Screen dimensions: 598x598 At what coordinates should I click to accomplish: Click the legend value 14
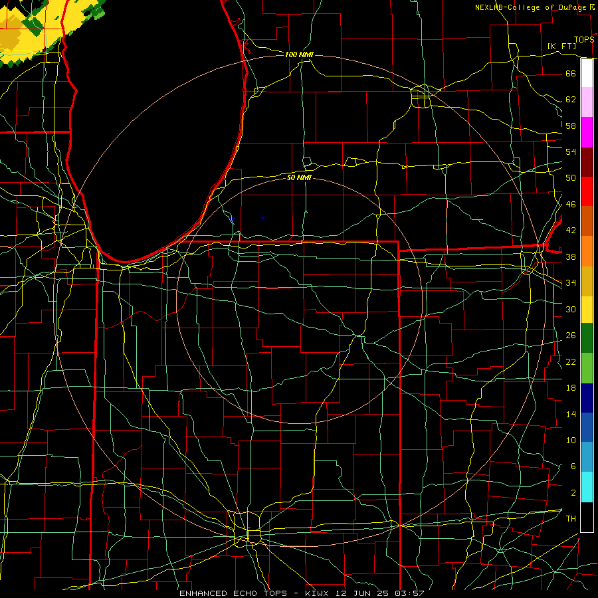[x=571, y=414]
